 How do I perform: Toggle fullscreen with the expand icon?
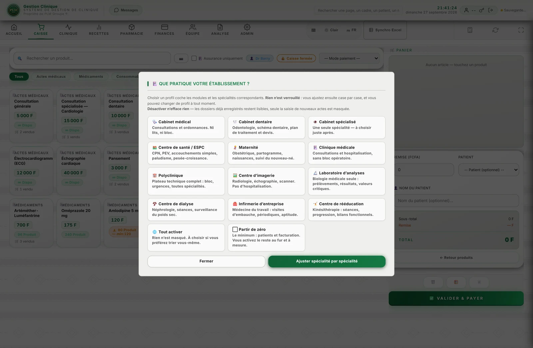pos(521,30)
